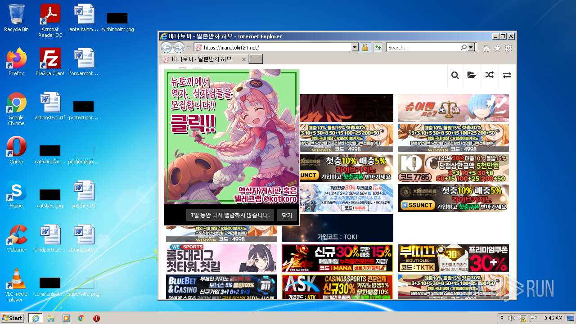This screenshot has width=576, height=324.
Task: Click the site shuffle random icon
Action: [x=489, y=75]
